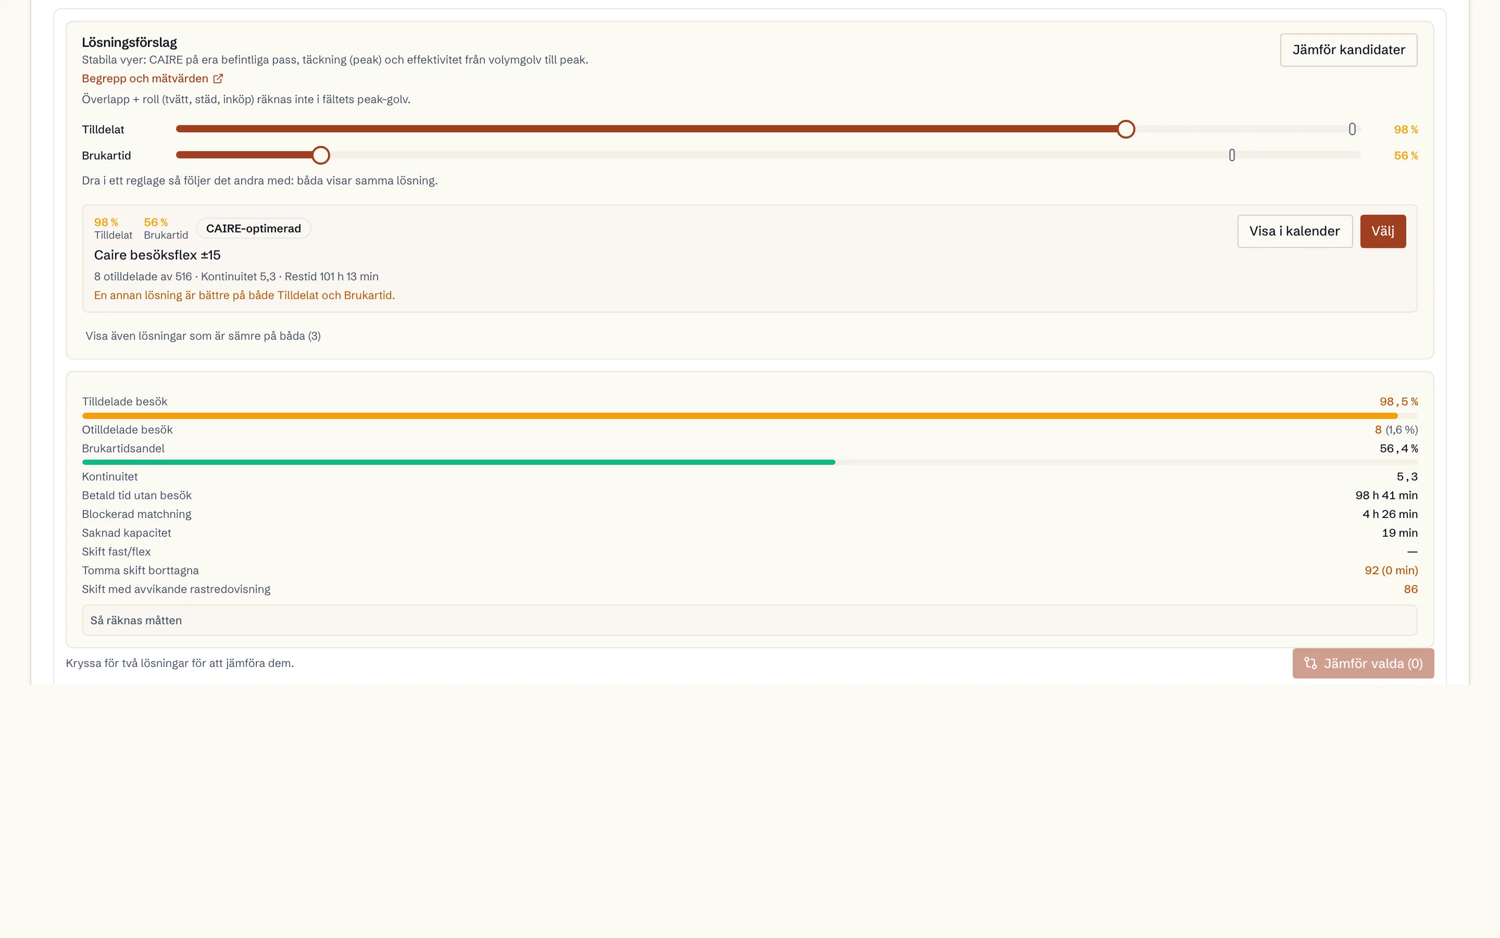Click the 98,5 % Tilldelade besök value
This screenshot has width=1500, height=938.
(1398, 402)
